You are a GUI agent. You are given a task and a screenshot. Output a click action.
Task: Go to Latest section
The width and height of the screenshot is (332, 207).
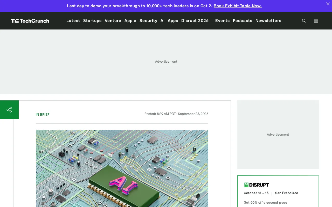coord(73,21)
